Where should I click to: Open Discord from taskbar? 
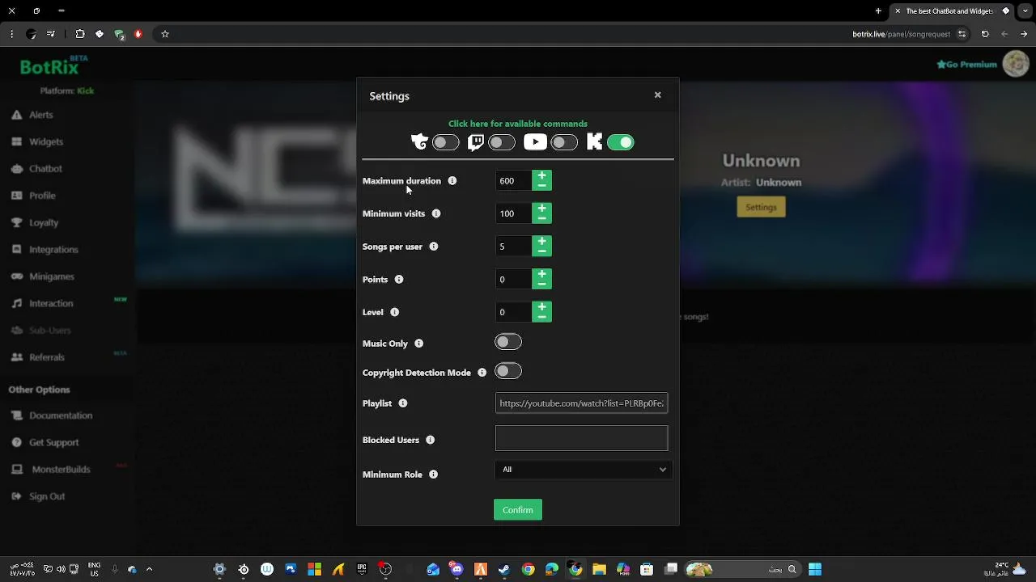tap(456, 569)
